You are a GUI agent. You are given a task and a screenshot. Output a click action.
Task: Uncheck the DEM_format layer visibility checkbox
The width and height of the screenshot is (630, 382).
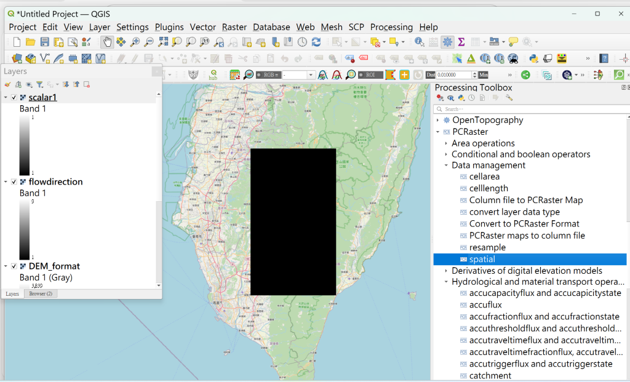pyautogui.click(x=14, y=266)
